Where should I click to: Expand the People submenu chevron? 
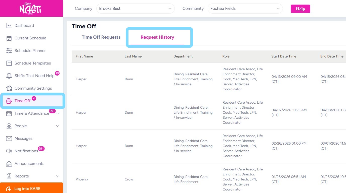58,126
